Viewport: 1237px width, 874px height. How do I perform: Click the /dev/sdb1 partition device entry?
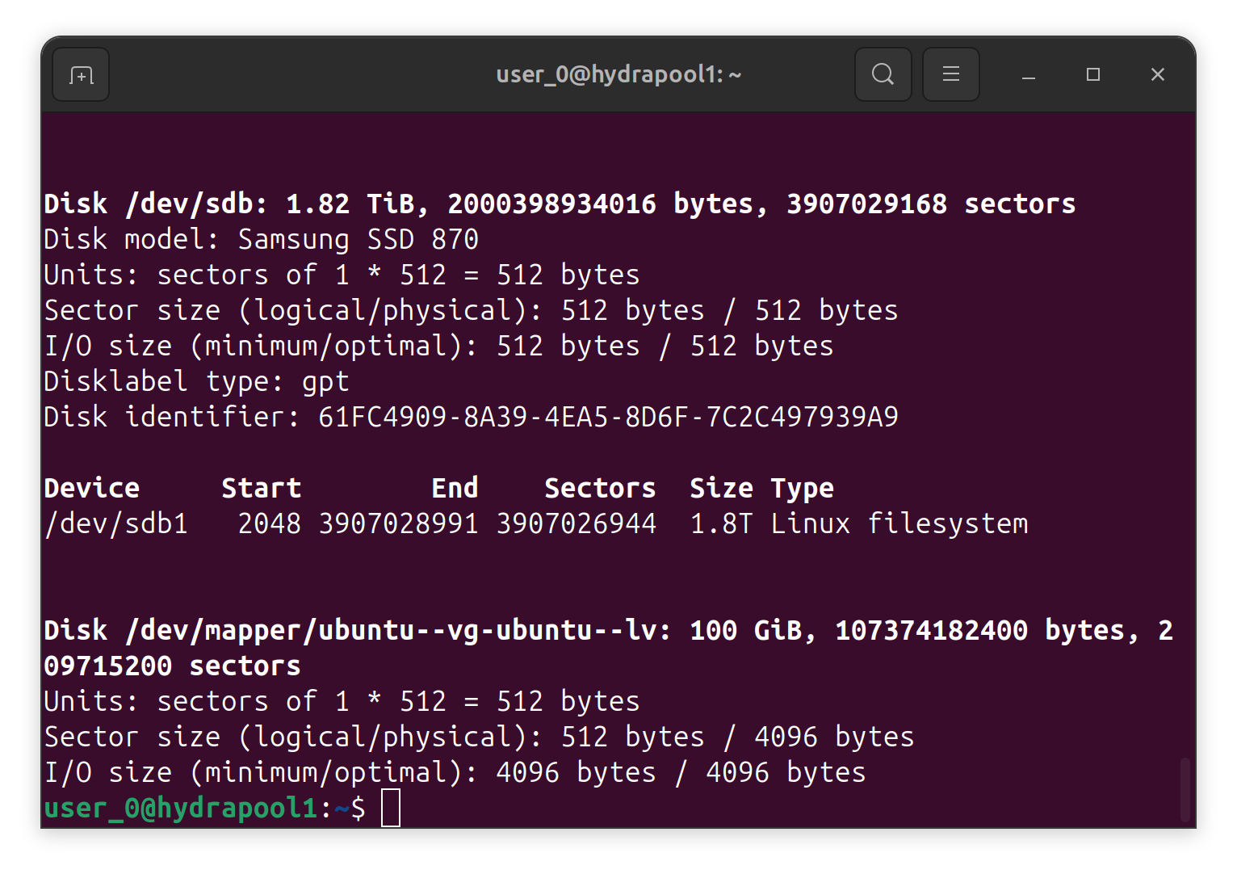coord(116,523)
